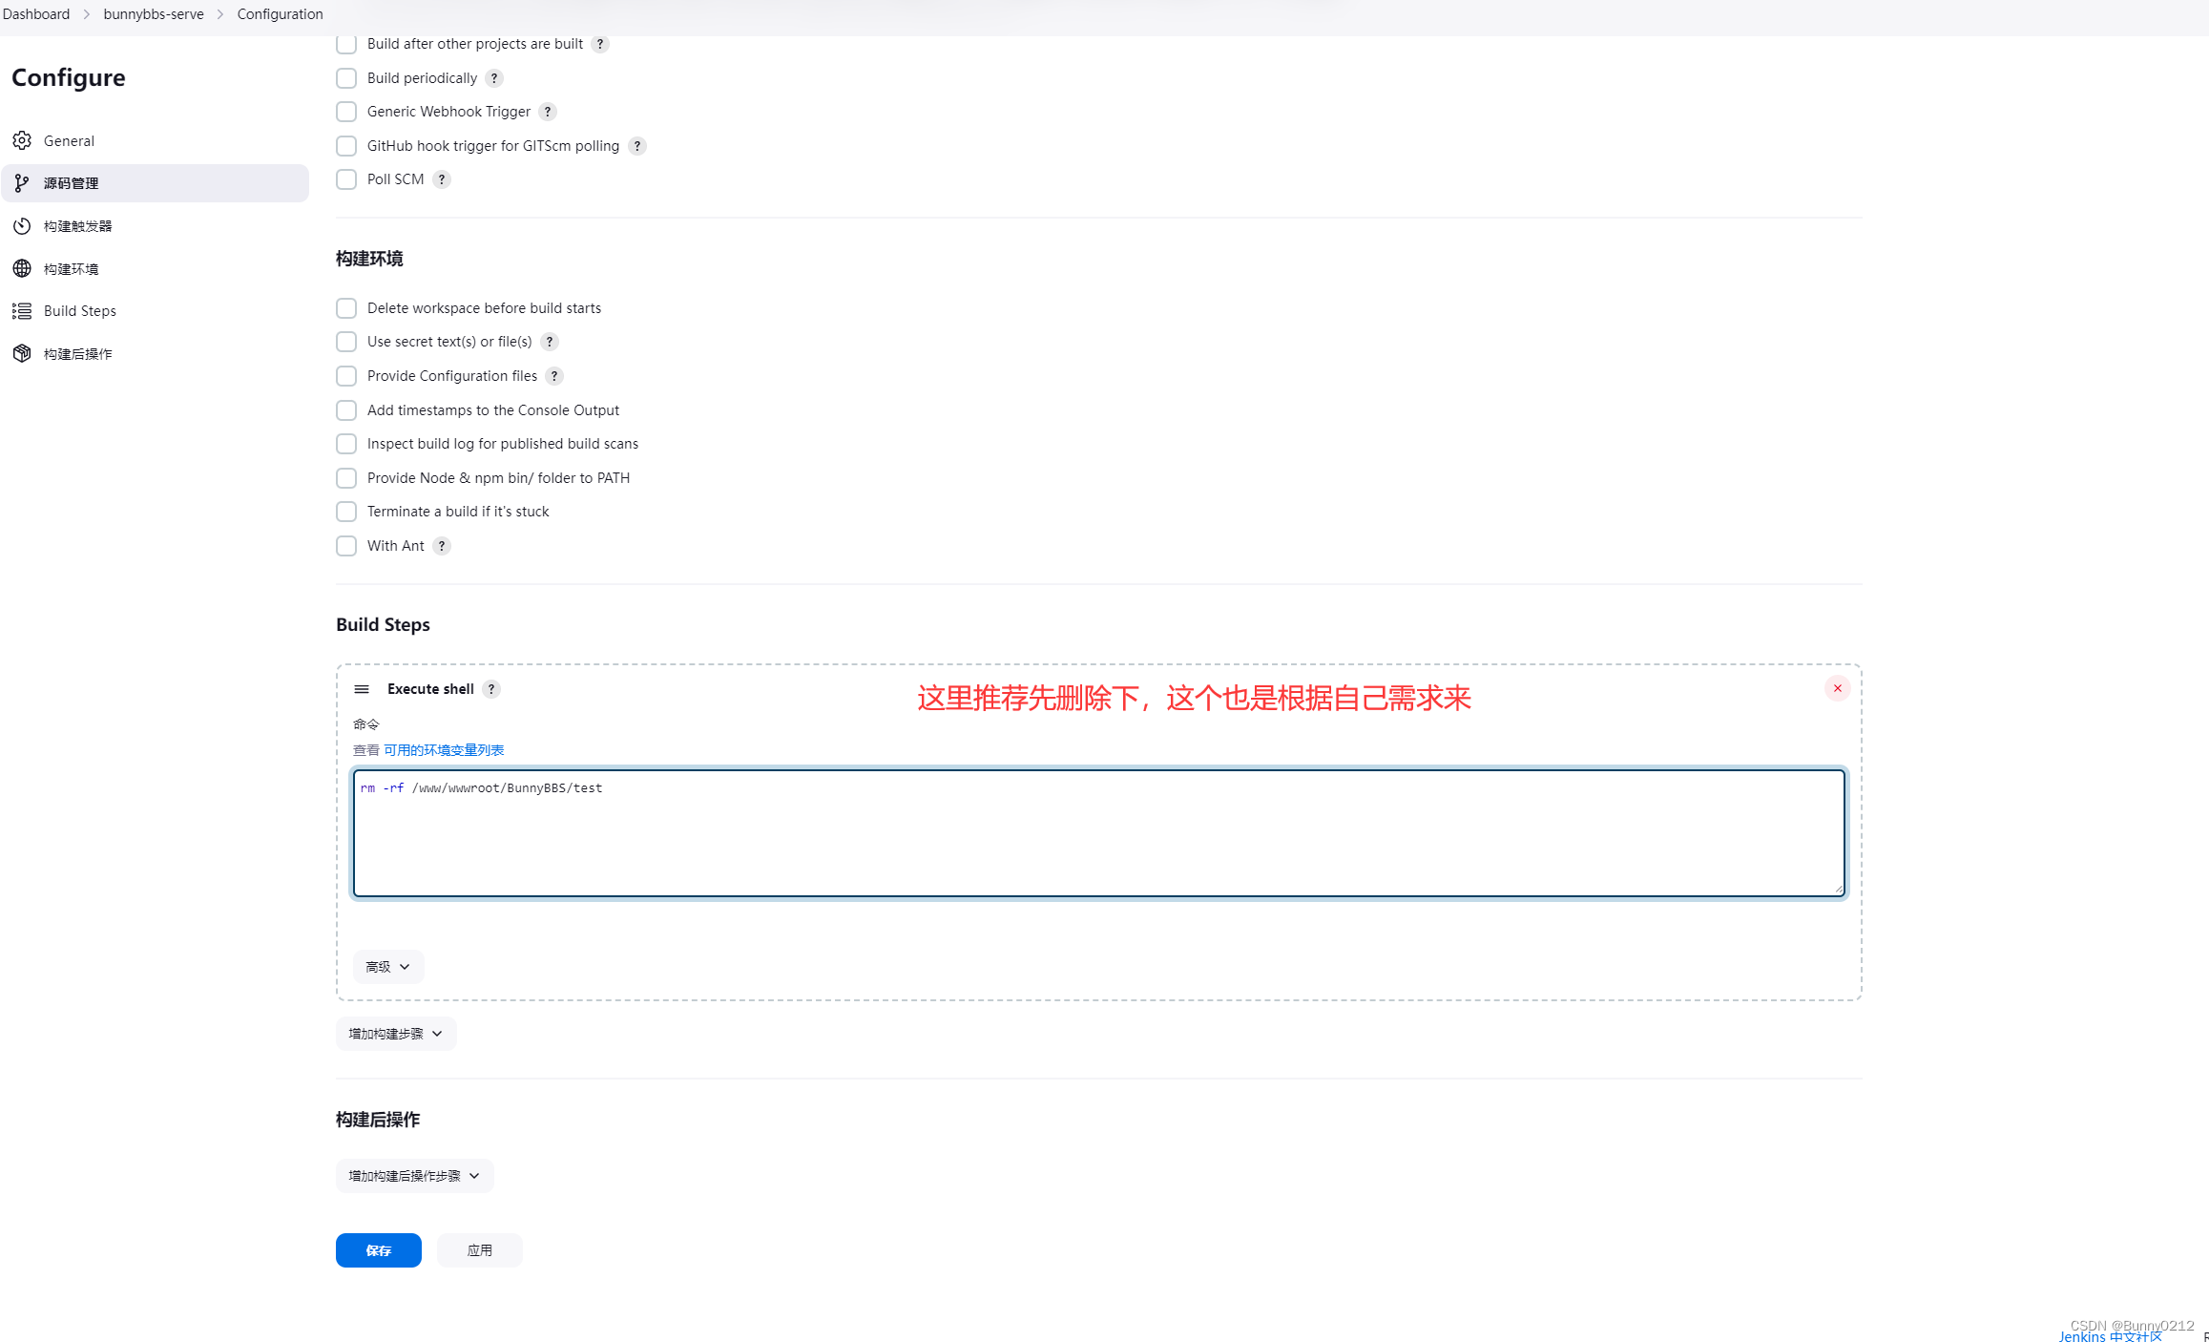
Task: Select 源码管理 sidebar item
Action: coord(155,183)
